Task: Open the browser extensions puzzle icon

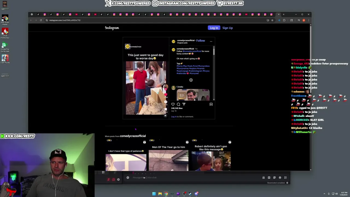Action: (x=284, y=20)
